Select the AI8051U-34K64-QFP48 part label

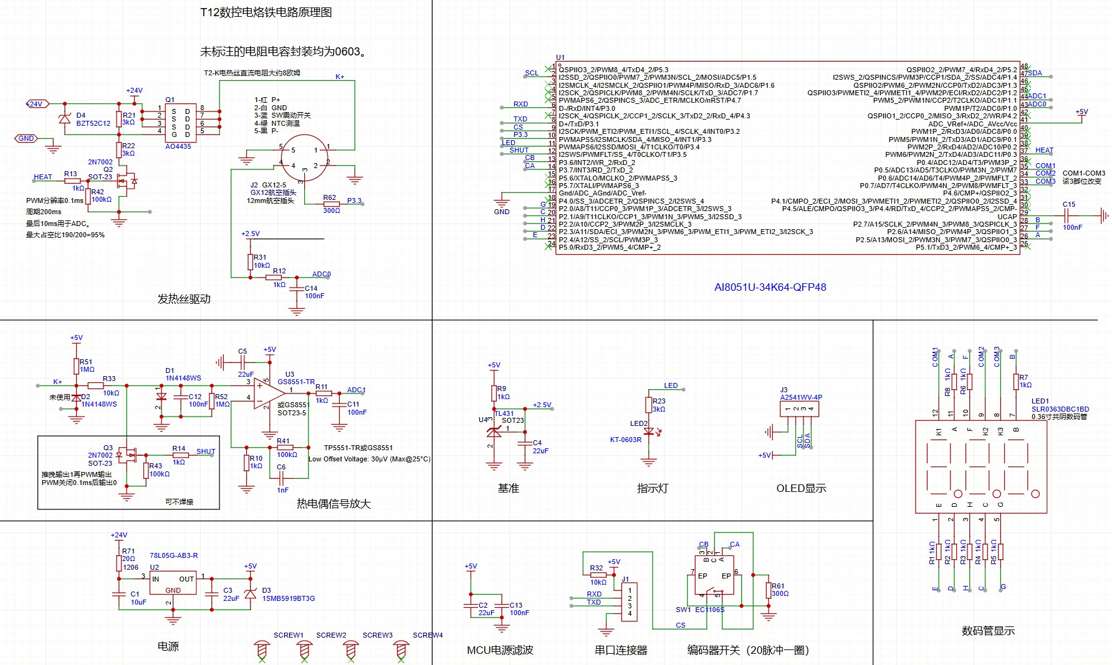770,288
